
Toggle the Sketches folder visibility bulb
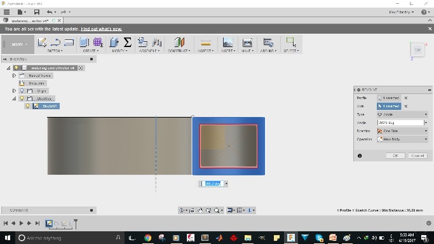click(22, 98)
